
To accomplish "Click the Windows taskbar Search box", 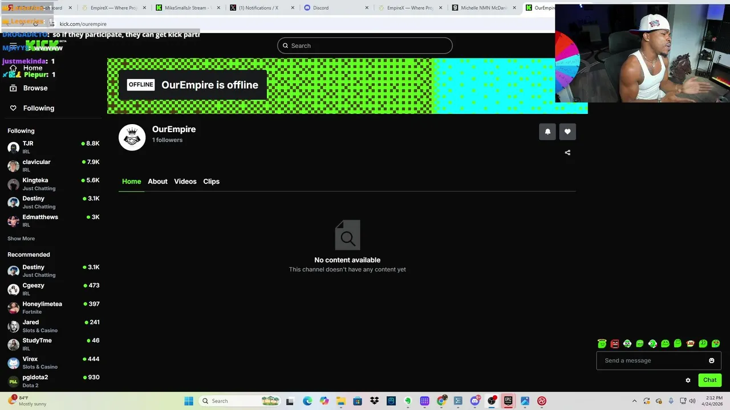I will 240,401.
